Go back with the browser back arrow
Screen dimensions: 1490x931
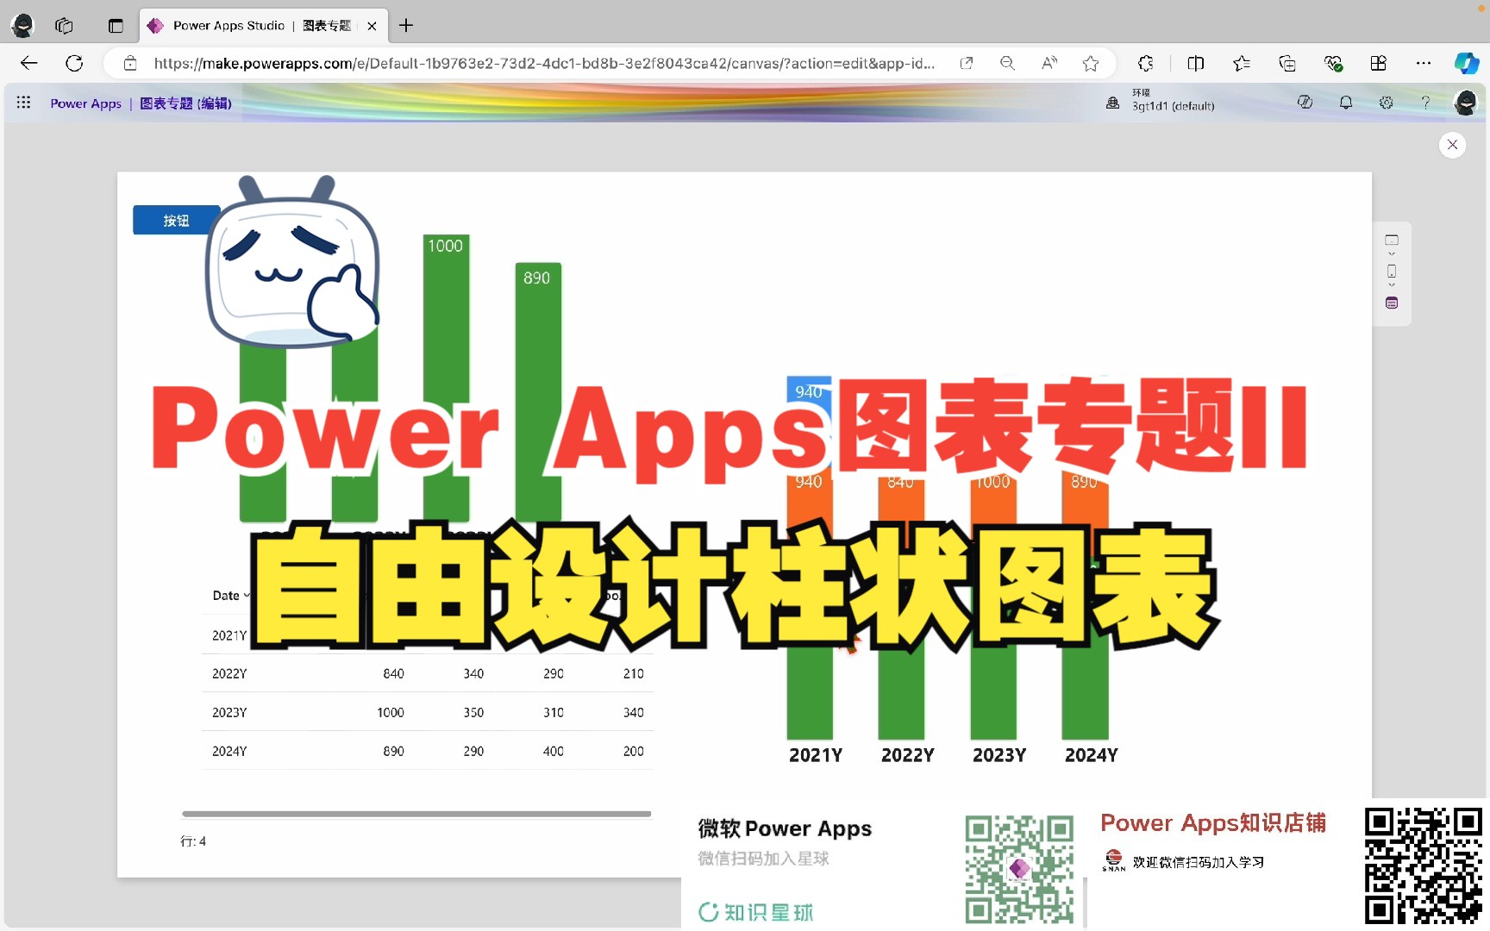pyautogui.click(x=29, y=63)
